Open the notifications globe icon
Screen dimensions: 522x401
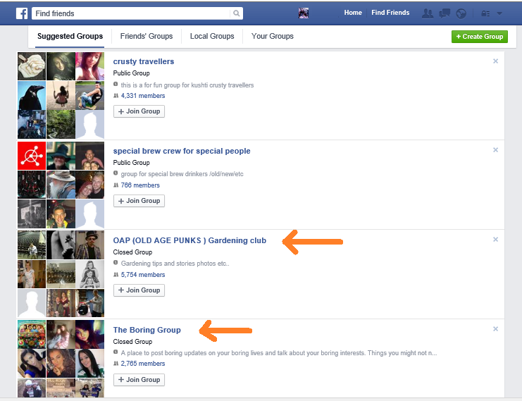tap(461, 13)
